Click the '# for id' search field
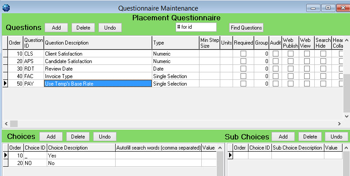 (x=196, y=27)
